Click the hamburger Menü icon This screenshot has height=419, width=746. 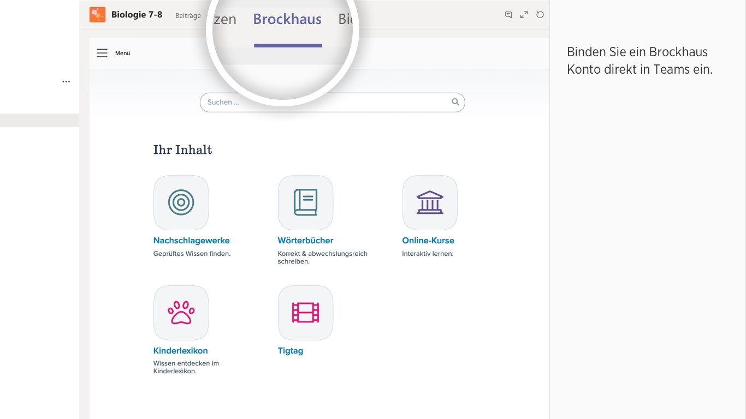pos(102,53)
